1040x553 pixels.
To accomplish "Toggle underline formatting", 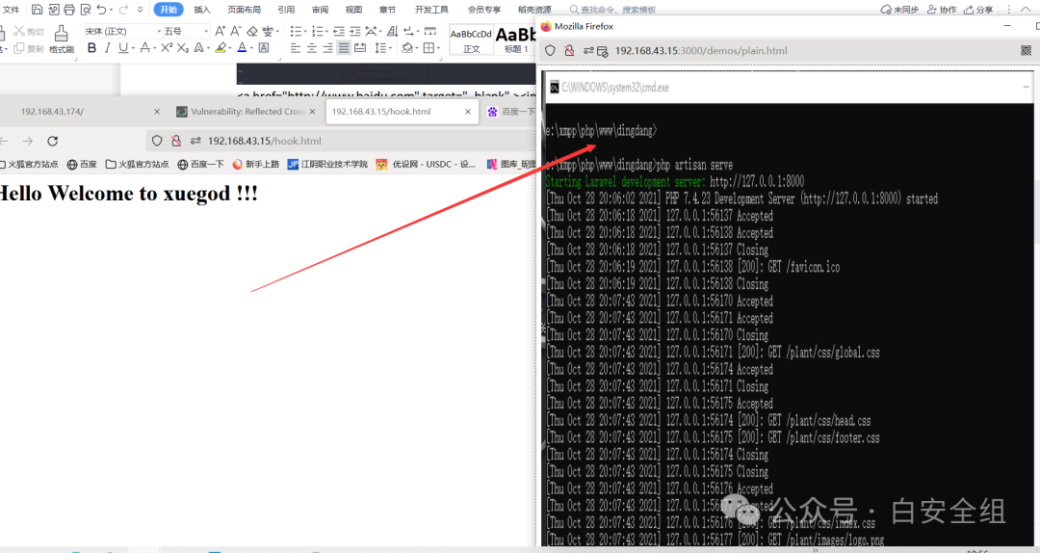I will 122,48.
